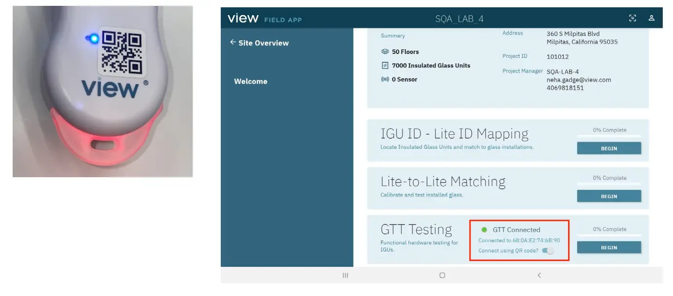Click the back arrow beside Site Overview
The width and height of the screenshot is (673, 296).
232,42
